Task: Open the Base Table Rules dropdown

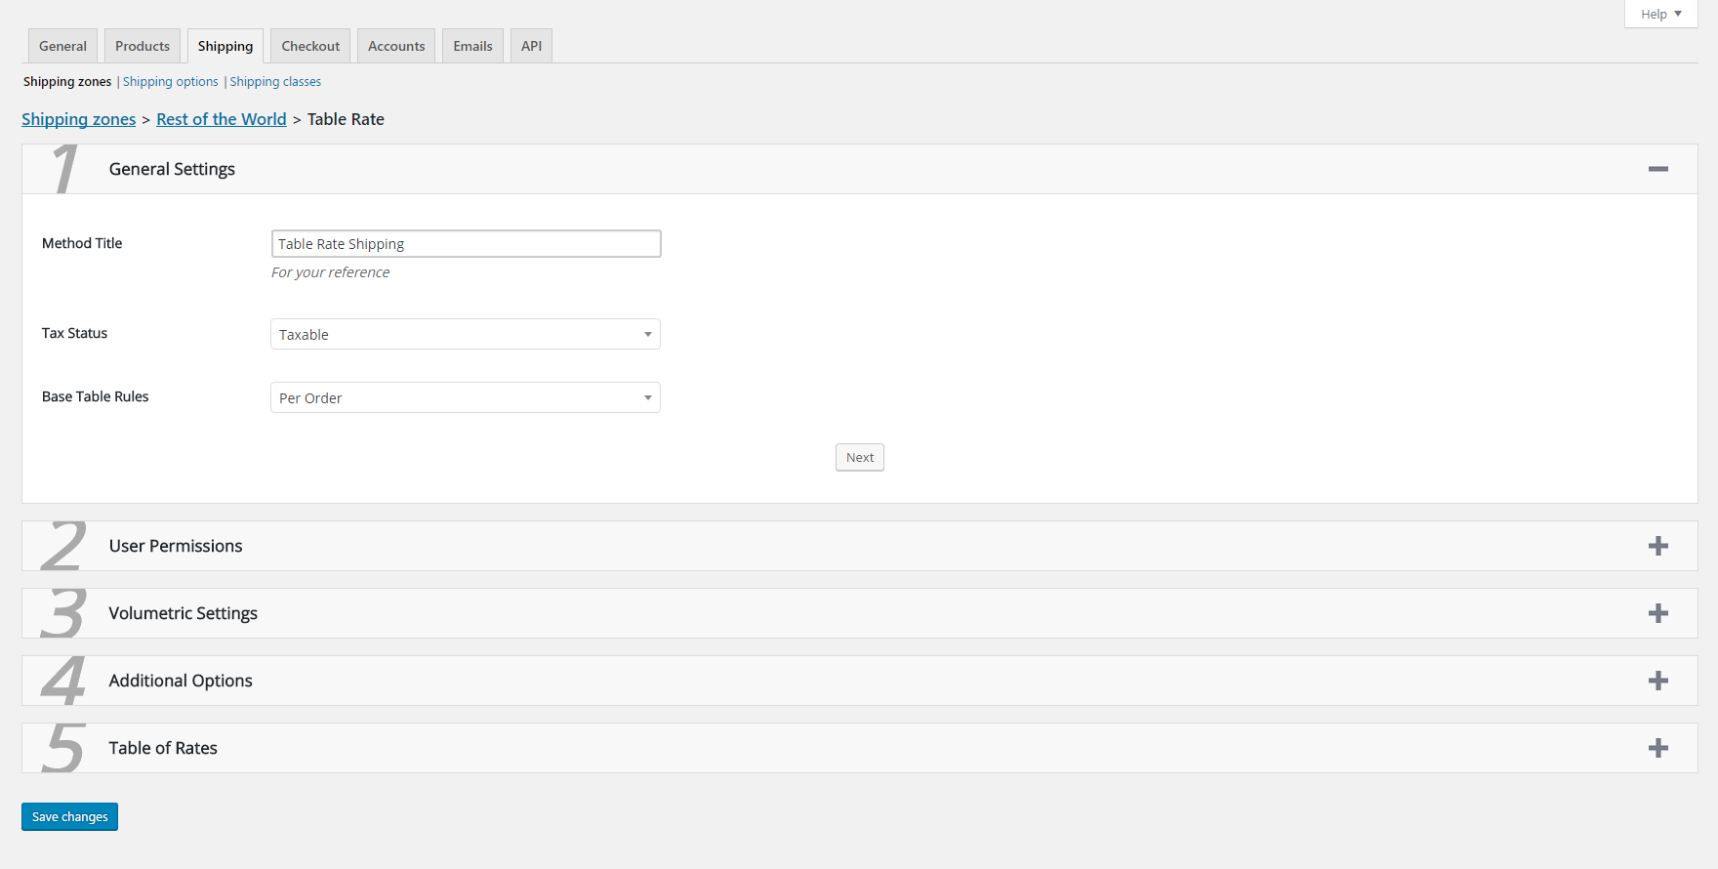Action: [x=466, y=397]
